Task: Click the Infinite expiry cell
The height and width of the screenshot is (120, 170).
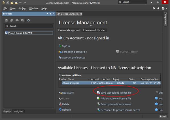Action: [x=120, y=83]
